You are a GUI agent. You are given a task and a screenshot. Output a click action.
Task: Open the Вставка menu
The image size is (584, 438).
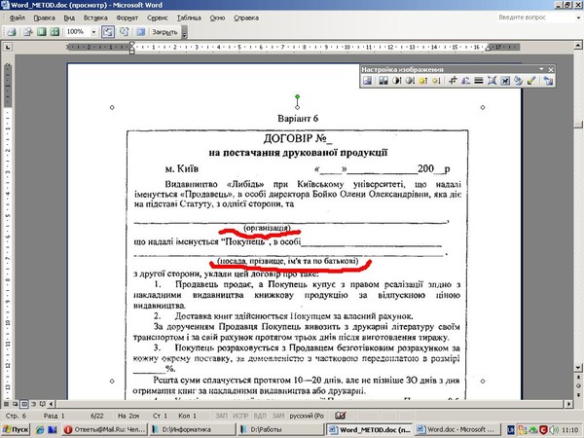point(95,18)
